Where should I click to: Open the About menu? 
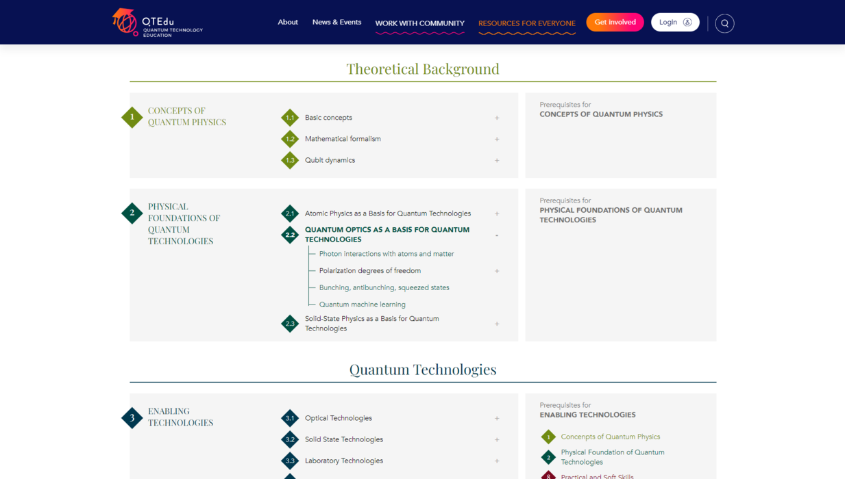click(288, 22)
